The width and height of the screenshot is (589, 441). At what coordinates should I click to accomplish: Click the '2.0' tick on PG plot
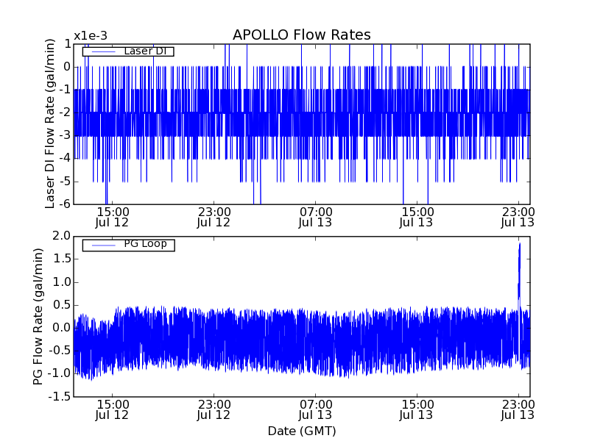[62, 236]
